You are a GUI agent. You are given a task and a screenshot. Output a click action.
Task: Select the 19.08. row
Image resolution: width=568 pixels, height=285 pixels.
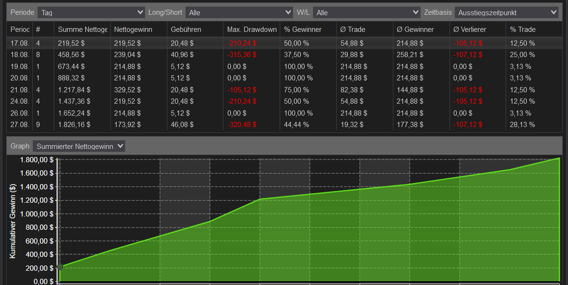[x=284, y=67]
